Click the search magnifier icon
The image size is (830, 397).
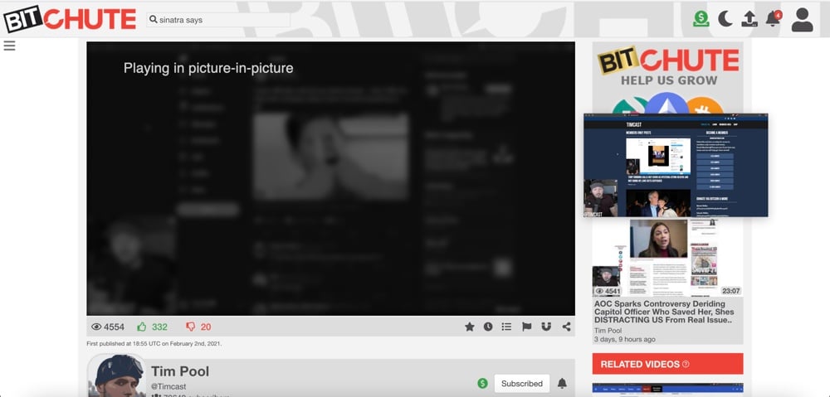coord(154,20)
